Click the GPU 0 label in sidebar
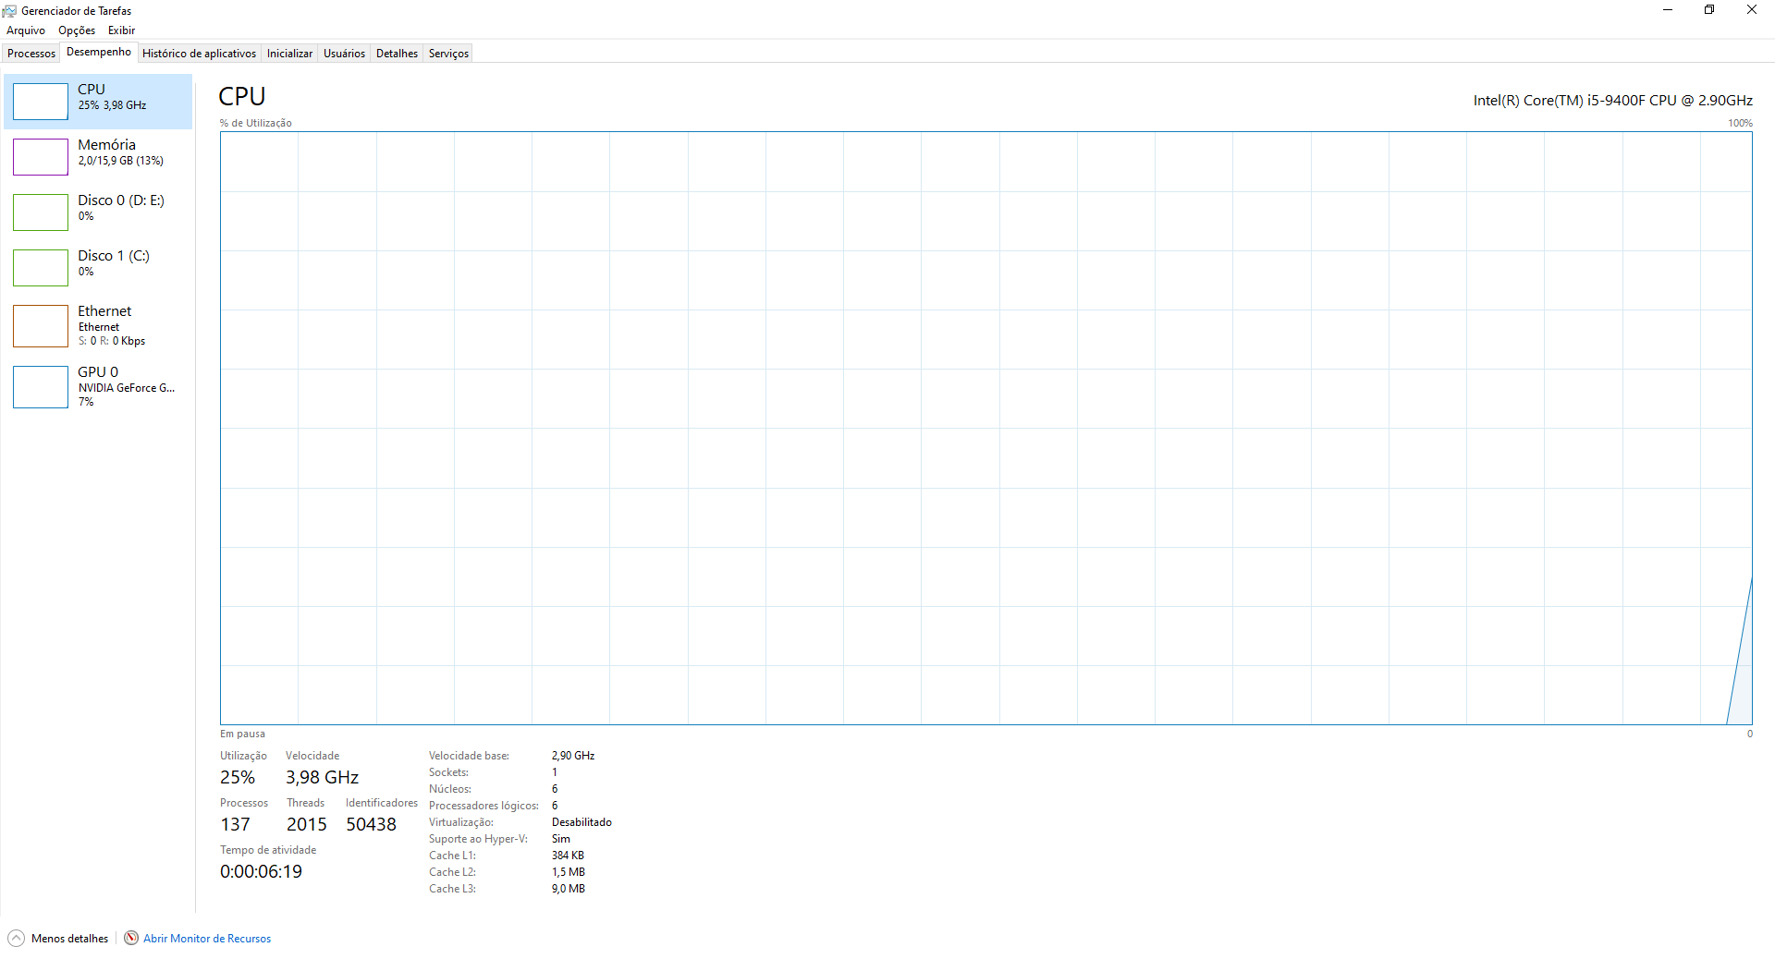 coord(98,372)
